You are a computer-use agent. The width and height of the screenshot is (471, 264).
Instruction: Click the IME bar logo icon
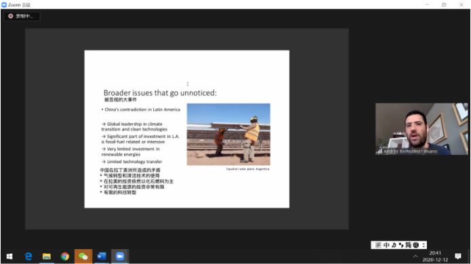[x=378, y=245]
